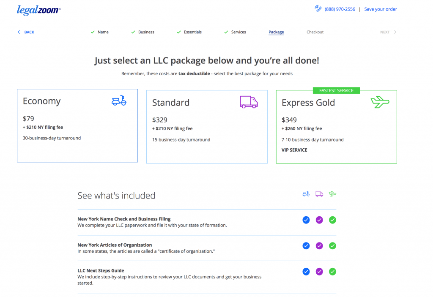Image resolution: width=433 pixels, height=297 pixels.
Task: Select the Economy package card
Action: point(77,125)
